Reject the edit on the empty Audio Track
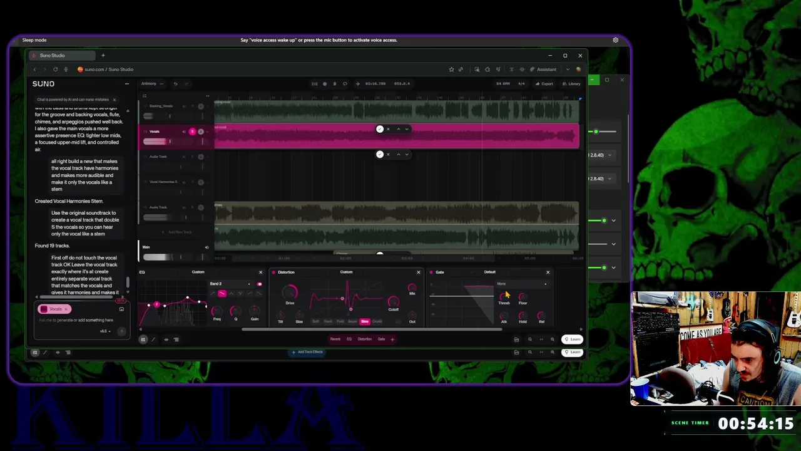Viewport: 801px width, 451px height. (388, 154)
